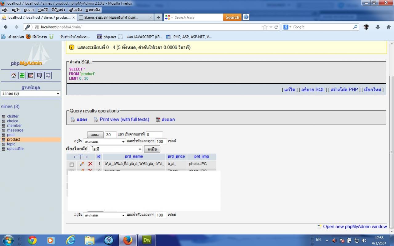Click the graduation hat toolbar icon
Screen dimensions: 394x246
tap(366, 27)
